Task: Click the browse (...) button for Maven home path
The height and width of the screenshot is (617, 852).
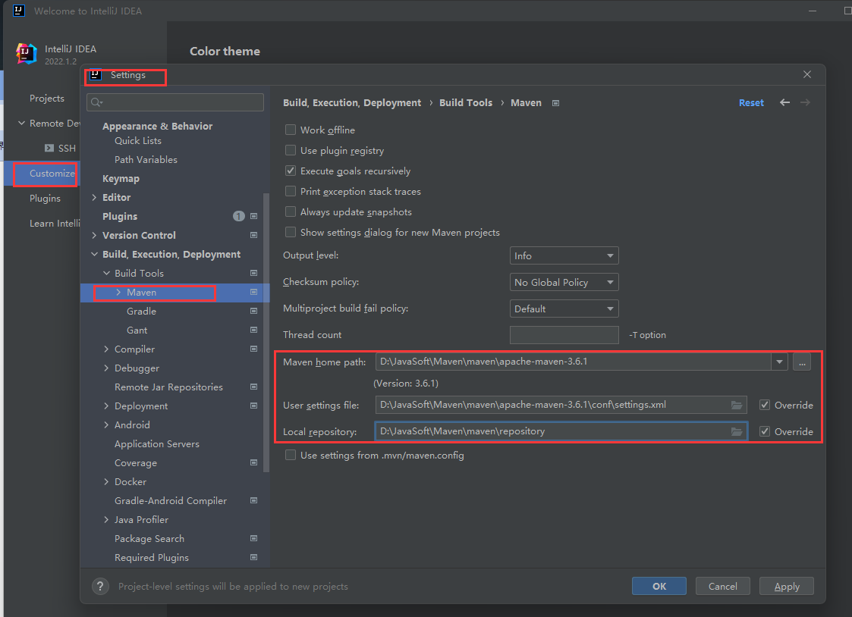Action: pos(802,362)
